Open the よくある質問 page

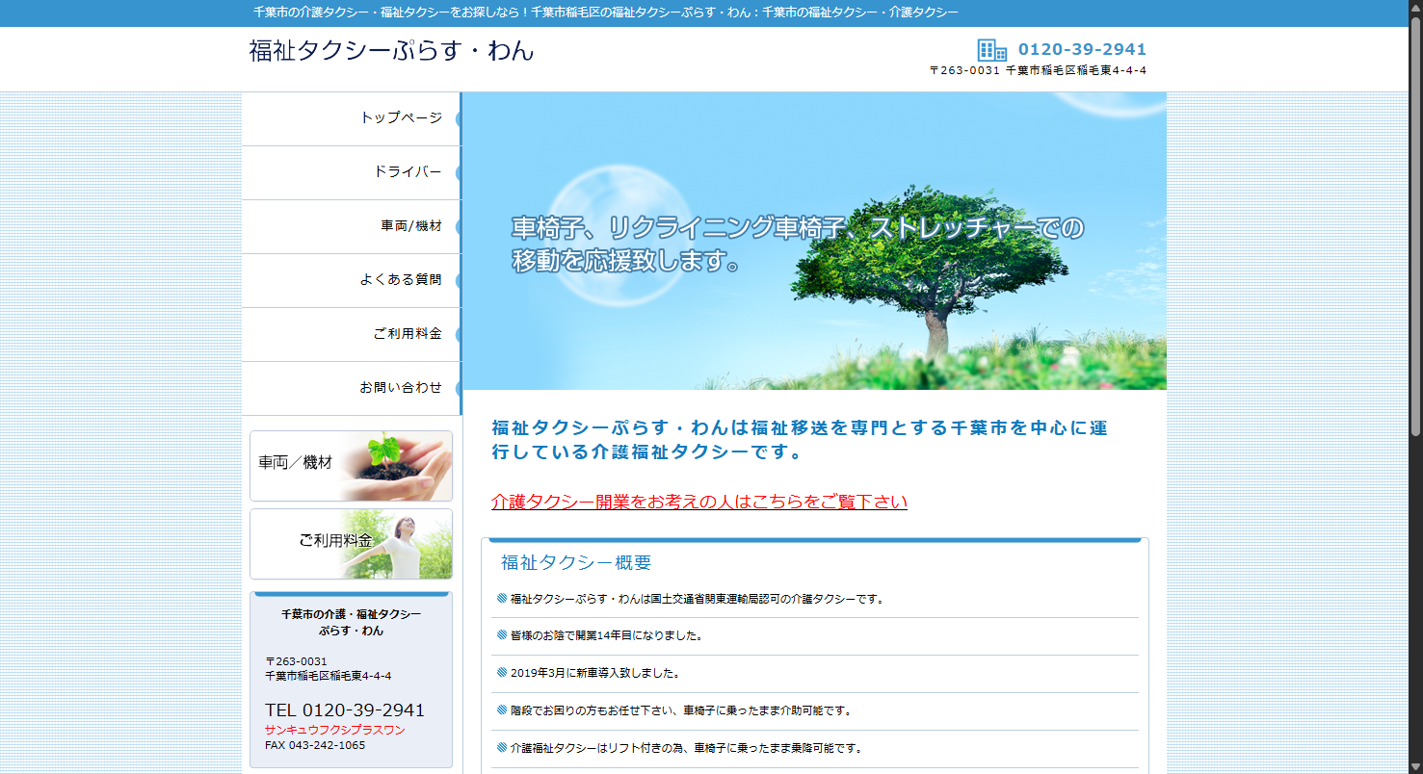[402, 279]
